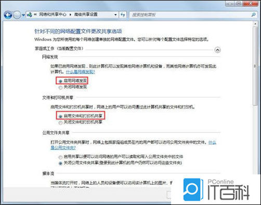
Task: Go back with the blue back arrow
Action: 8,15
